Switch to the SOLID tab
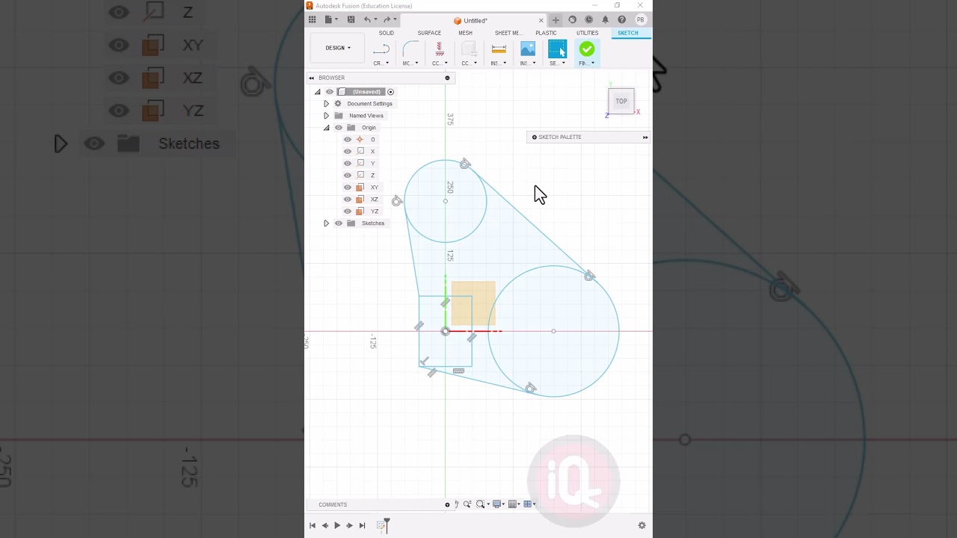This screenshot has height=538, width=957. click(387, 33)
